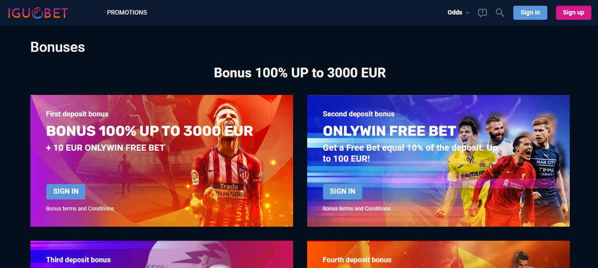The width and height of the screenshot is (598, 268).
Task: Open second deposit Bonus terms and Conditions
Action: point(357,209)
